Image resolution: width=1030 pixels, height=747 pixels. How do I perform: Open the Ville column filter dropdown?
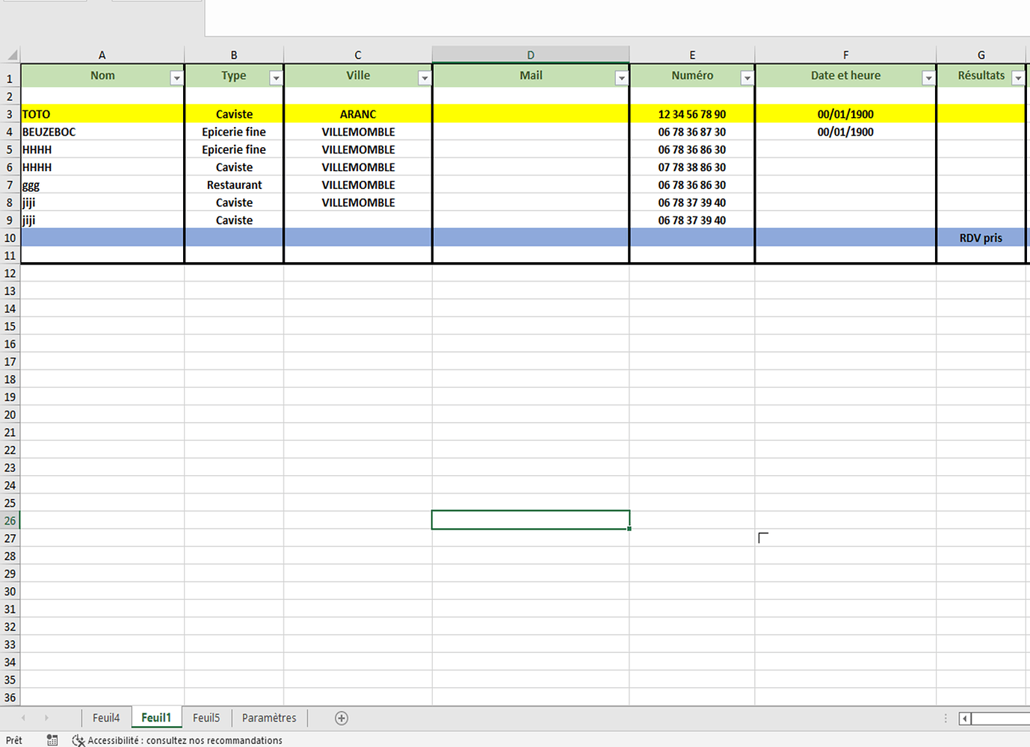[425, 78]
